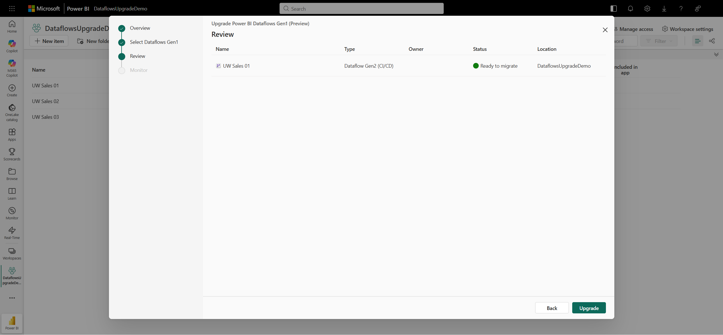Open the Create page
This screenshot has height=335, width=723.
click(x=12, y=90)
